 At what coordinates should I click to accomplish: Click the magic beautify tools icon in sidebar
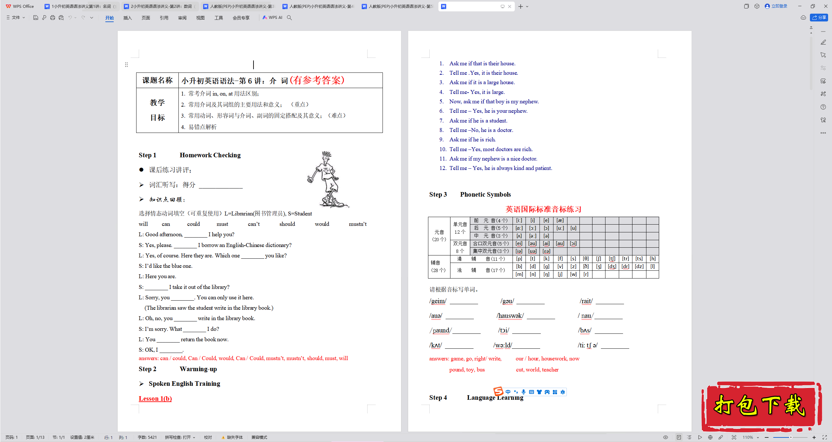823,94
